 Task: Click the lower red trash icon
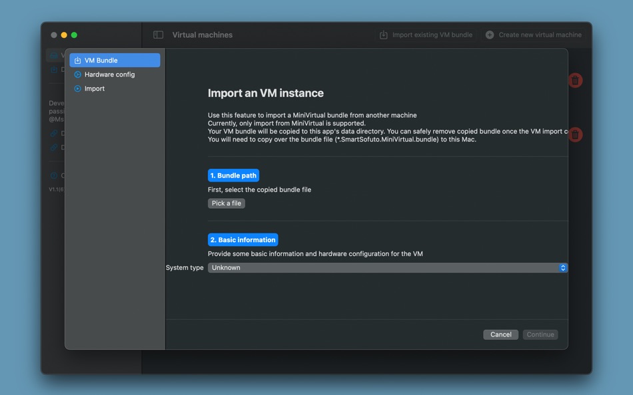(x=575, y=134)
